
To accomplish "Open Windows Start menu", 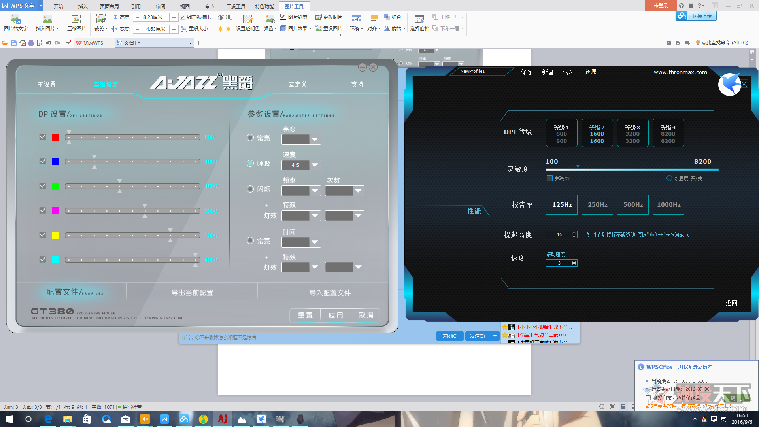I will (9, 419).
